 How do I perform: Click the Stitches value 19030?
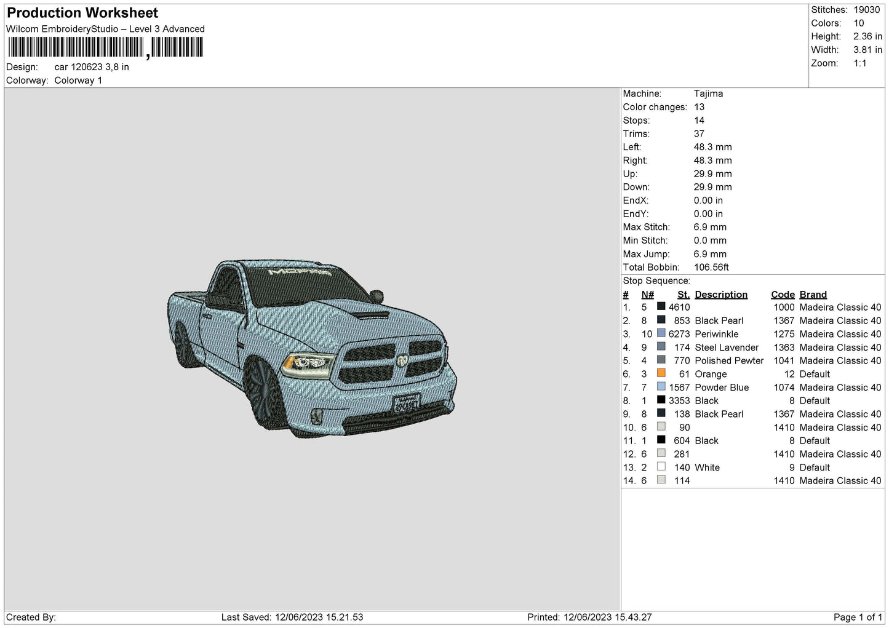point(867,10)
